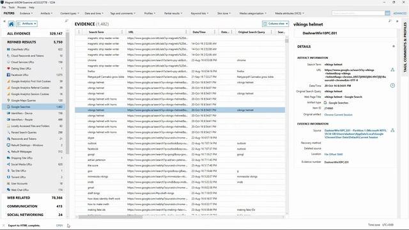Open the File Offset location link

point(334,155)
